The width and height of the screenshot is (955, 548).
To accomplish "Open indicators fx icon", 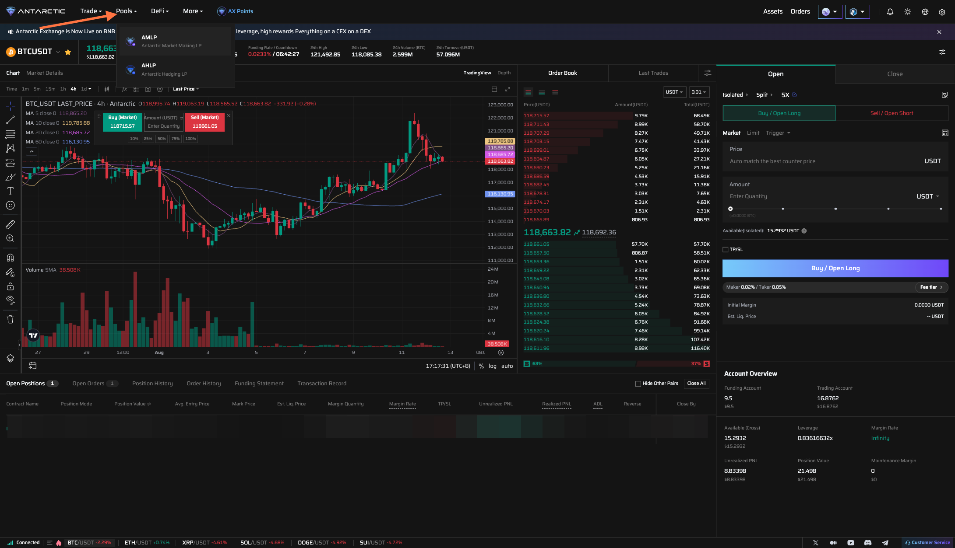I will (124, 89).
